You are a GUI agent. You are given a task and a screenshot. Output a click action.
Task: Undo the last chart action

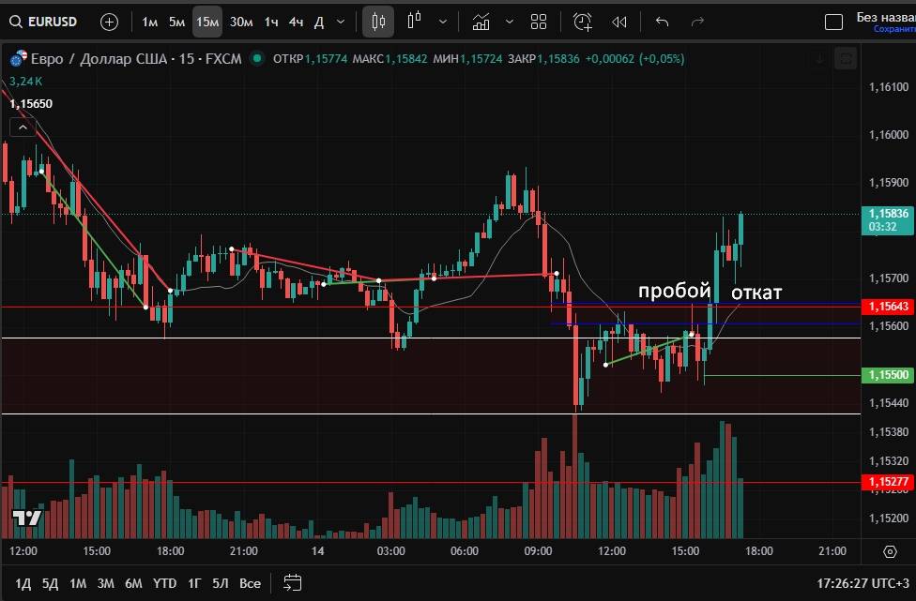click(x=663, y=22)
